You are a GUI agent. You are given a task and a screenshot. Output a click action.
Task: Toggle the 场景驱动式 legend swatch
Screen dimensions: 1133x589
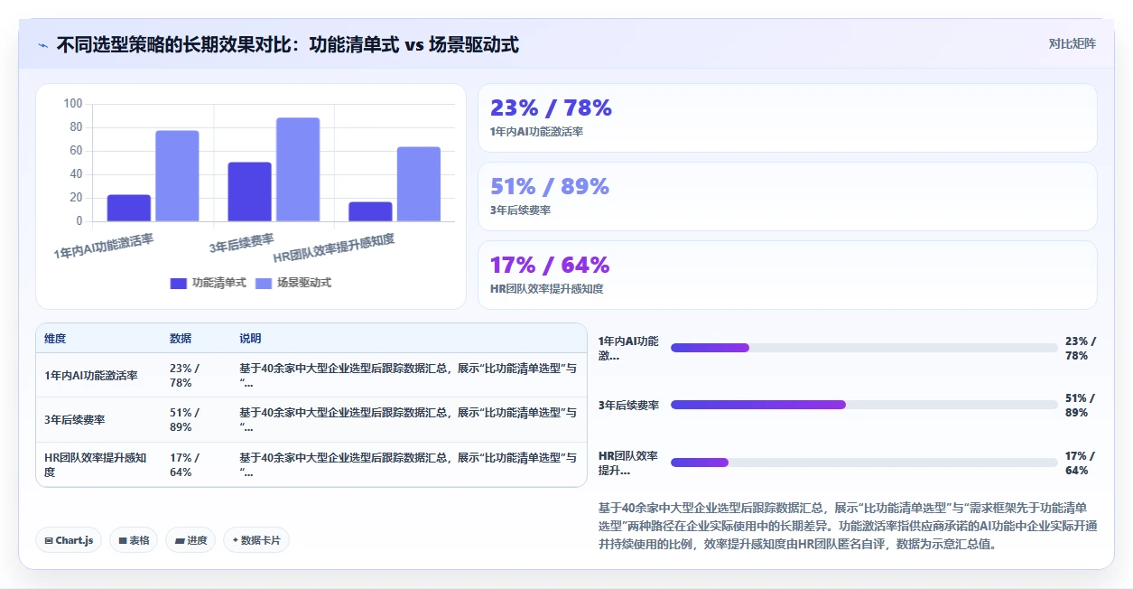click(x=264, y=283)
